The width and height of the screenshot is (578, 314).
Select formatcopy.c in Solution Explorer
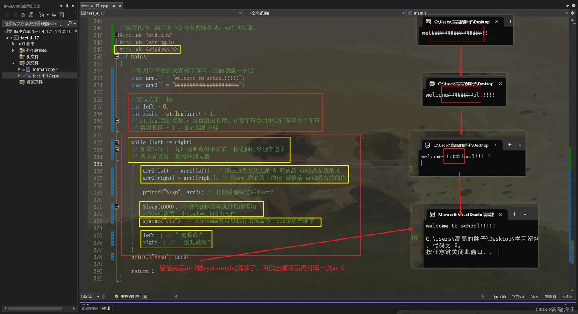(x=45, y=69)
